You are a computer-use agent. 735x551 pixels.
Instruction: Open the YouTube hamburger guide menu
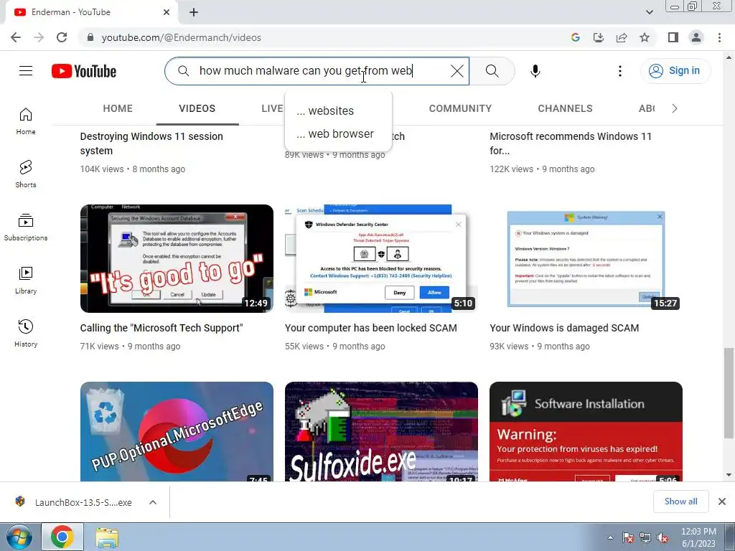coord(26,71)
